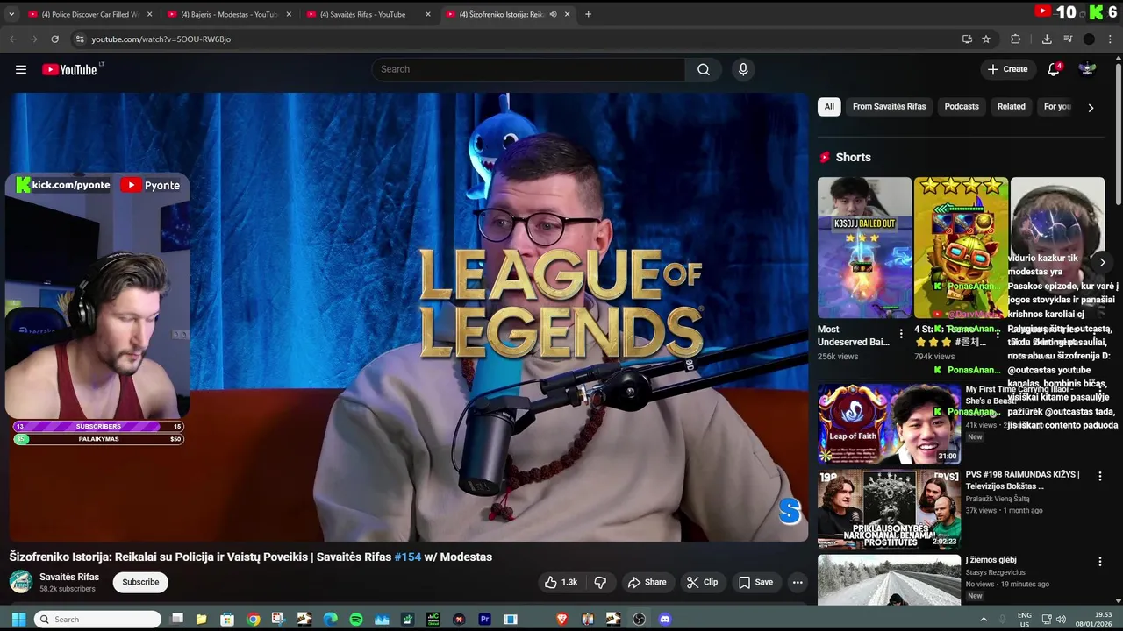
Task: Open options for Leap of Faith video
Action: click(1100, 390)
